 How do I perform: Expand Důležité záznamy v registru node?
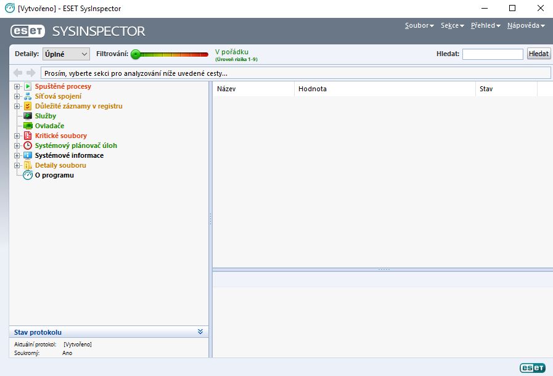pos(17,106)
